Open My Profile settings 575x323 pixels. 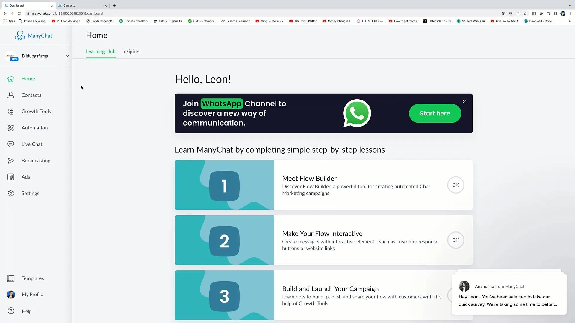(x=32, y=294)
